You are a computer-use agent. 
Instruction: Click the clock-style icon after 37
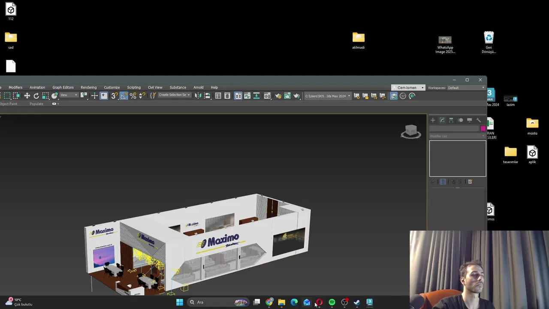point(412,96)
